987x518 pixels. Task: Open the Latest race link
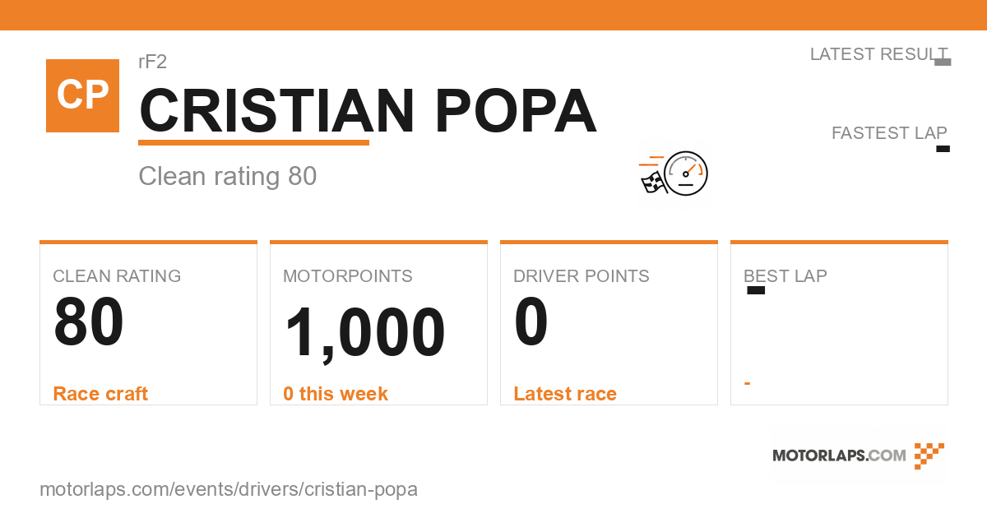pos(565,394)
